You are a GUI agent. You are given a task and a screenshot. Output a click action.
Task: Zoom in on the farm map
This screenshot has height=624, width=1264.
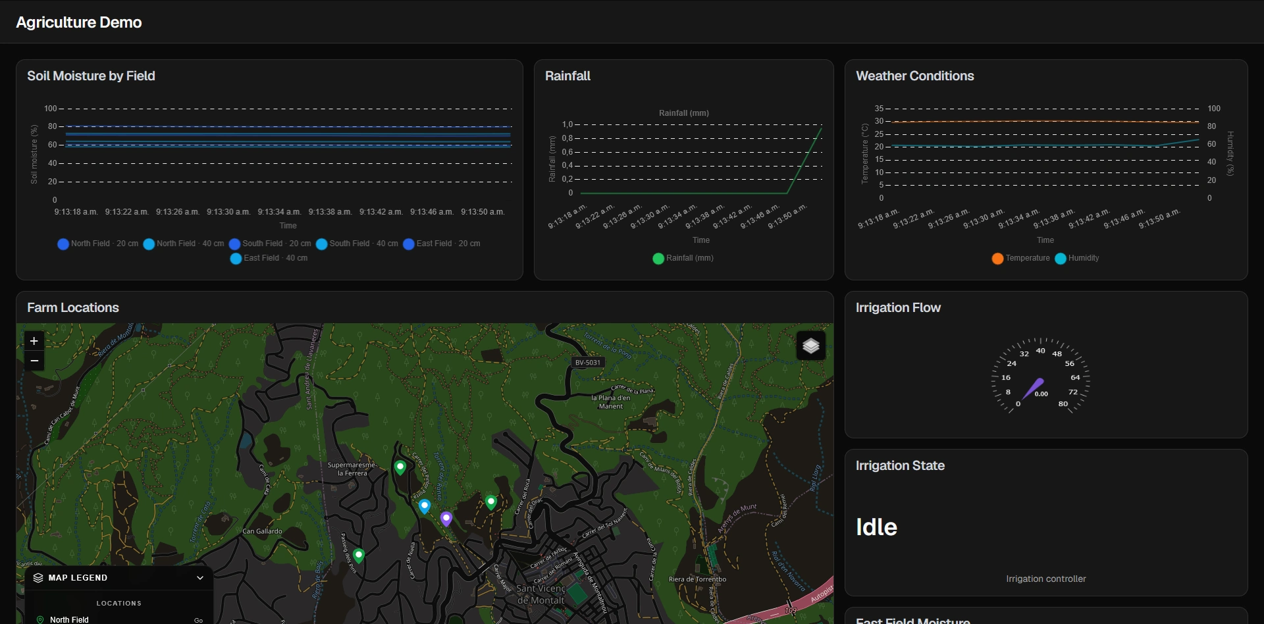(34, 341)
